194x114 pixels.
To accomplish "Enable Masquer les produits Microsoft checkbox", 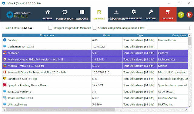I will point(50,28).
